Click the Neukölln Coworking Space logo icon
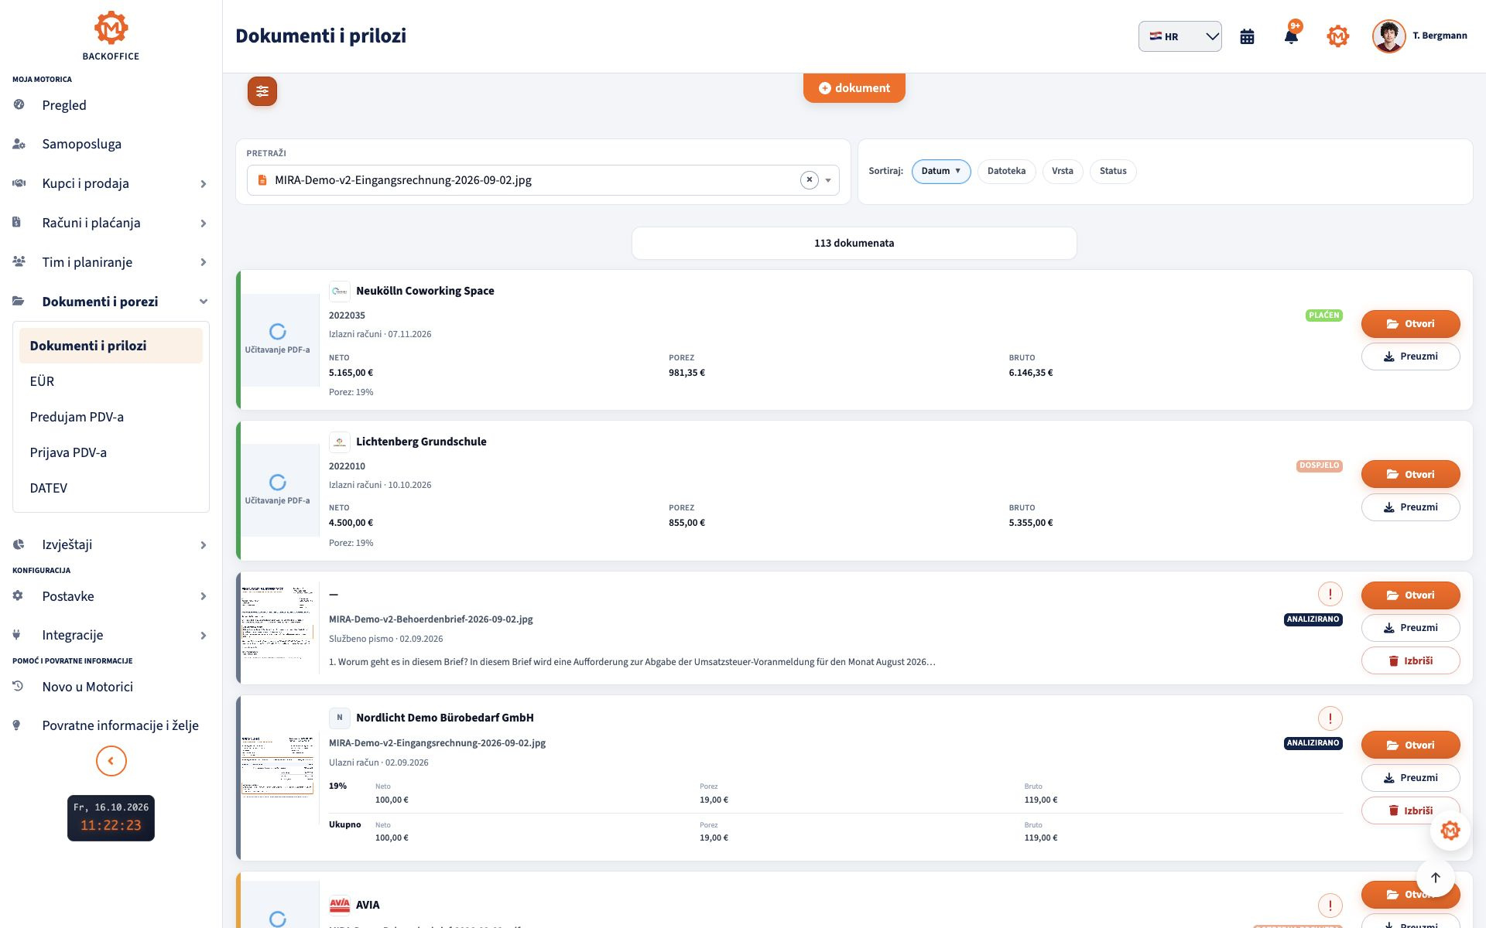The height and width of the screenshot is (928, 1486). 340,291
